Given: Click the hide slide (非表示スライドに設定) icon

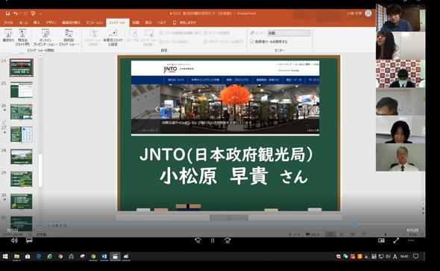Looking at the screenshot, I should (x=113, y=37).
